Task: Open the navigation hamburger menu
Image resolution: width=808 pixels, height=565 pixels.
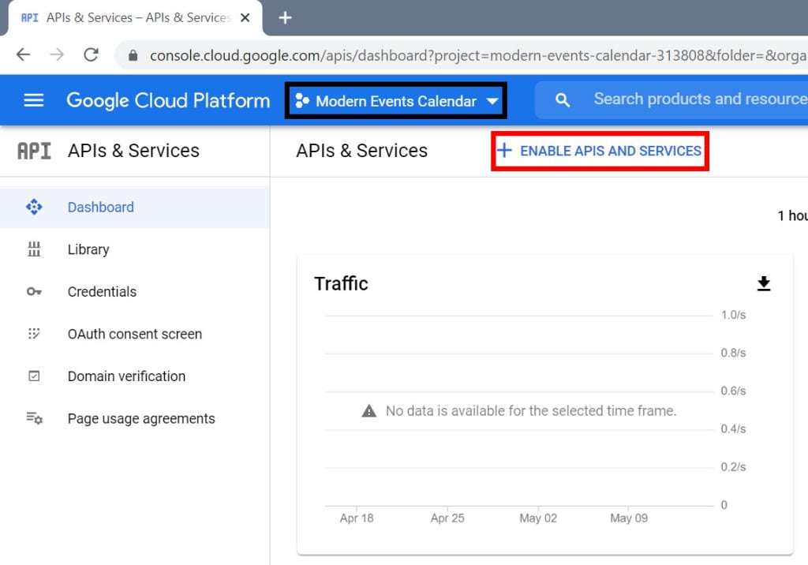Action: point(32,100)
